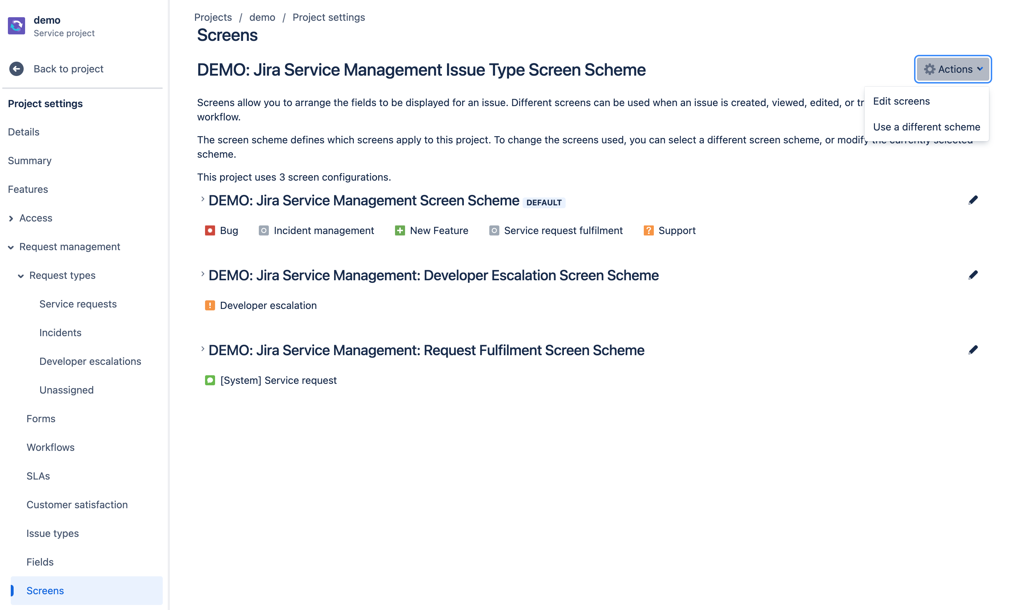Open Issue types in sidebar
1013x610 pixels.
click(x=53, y=533)
